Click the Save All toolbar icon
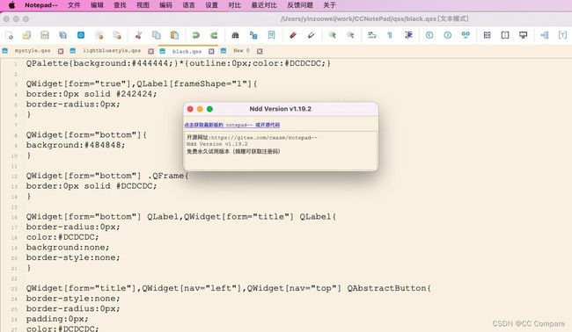Image resolution: width=572 pixels, height=332 pixels. click(62, 35)
